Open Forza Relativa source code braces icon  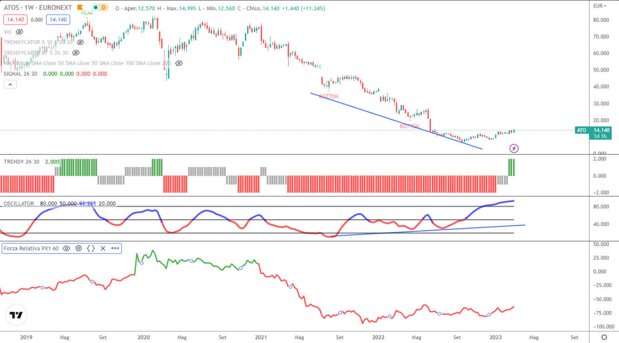tap(91, 248)
